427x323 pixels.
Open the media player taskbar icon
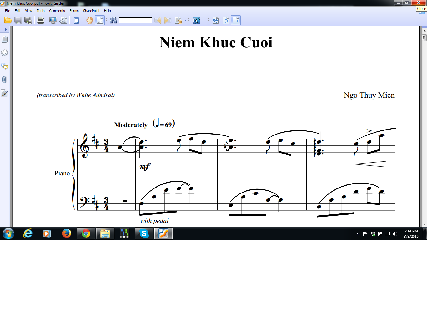(x=47, y=233)
